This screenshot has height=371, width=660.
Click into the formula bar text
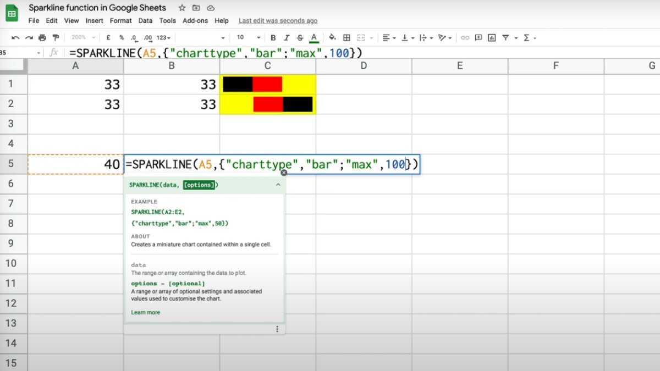click(x=216, y=53)
